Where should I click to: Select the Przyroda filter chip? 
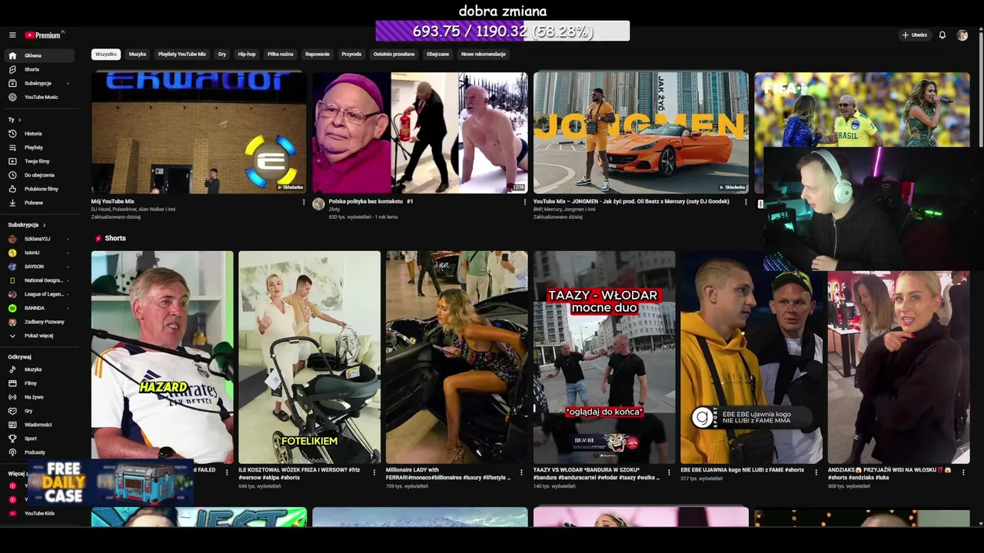coord(351,55)
